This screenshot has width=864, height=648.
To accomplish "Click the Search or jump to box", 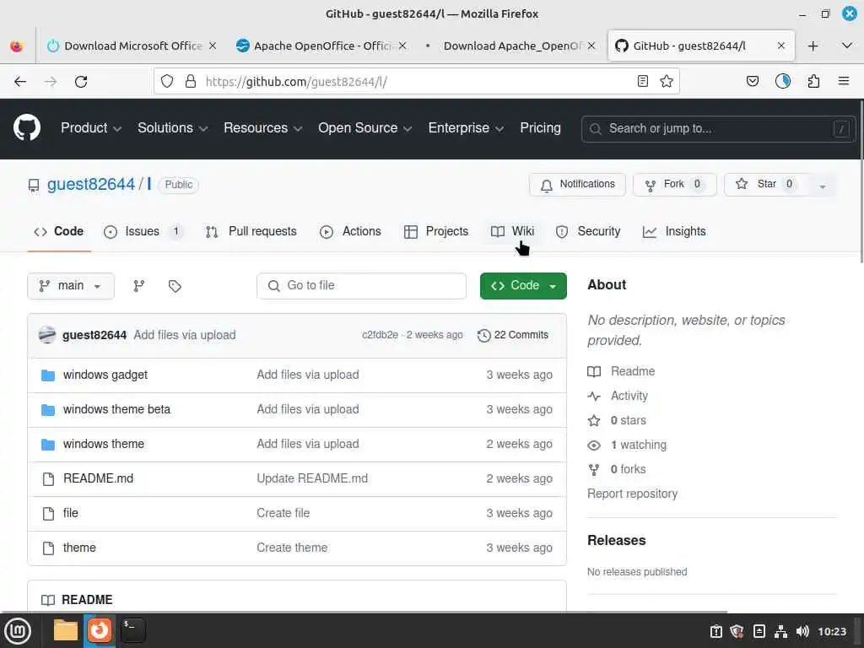I will coord(719,129).
